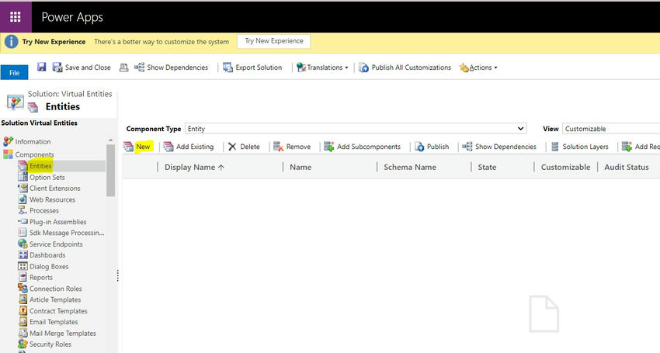The image size is (660, 353).
Task: Click the Components colored squares icon
Action: [8, 154]
